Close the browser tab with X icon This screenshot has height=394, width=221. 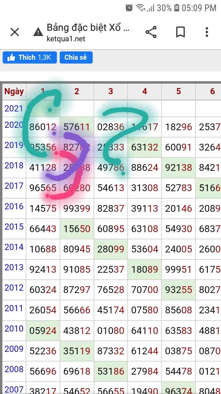click(x=15, y=32)
